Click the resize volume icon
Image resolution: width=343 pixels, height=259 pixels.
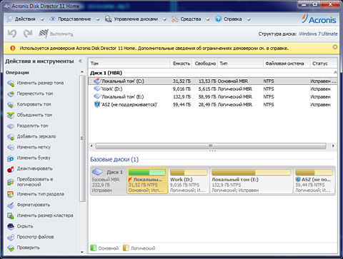(x=11, y=83)
